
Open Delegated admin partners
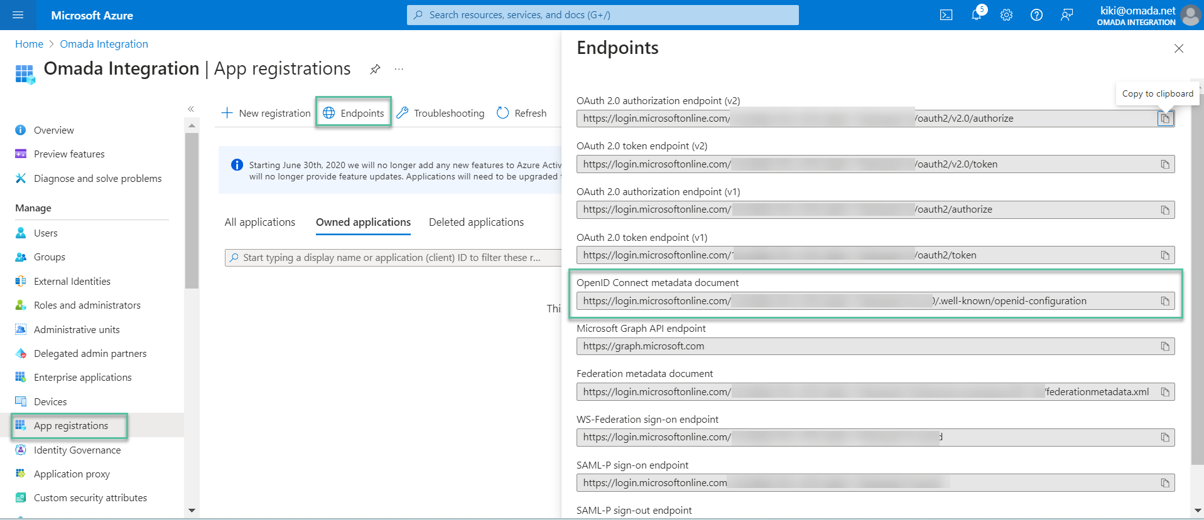click(90, 353)
